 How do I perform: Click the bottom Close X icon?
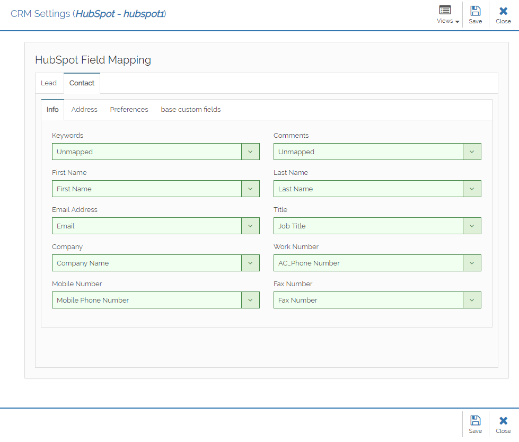(x=503, y=420)
